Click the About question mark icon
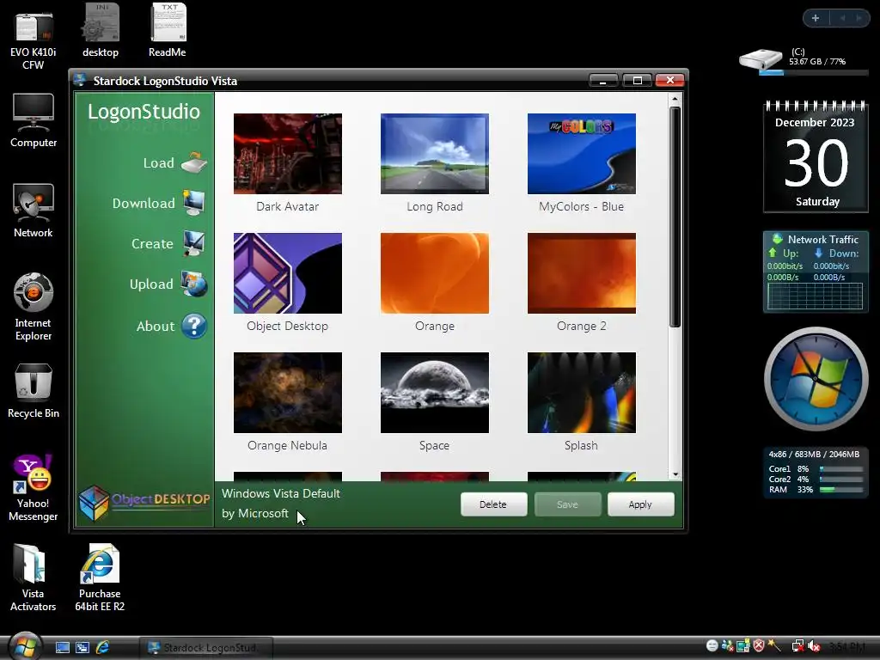Screen dimensions: 880x660 point(194,326)
